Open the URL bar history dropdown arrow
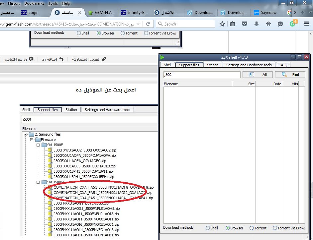The width and height of the screenshot is (313, 240). click(138, 24)
